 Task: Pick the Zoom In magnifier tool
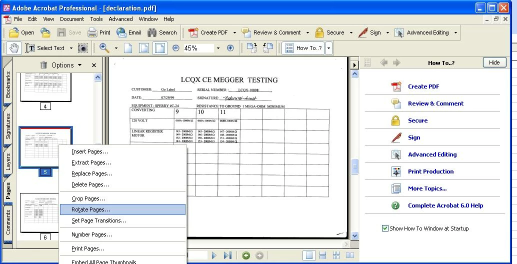tap(104, 48)
